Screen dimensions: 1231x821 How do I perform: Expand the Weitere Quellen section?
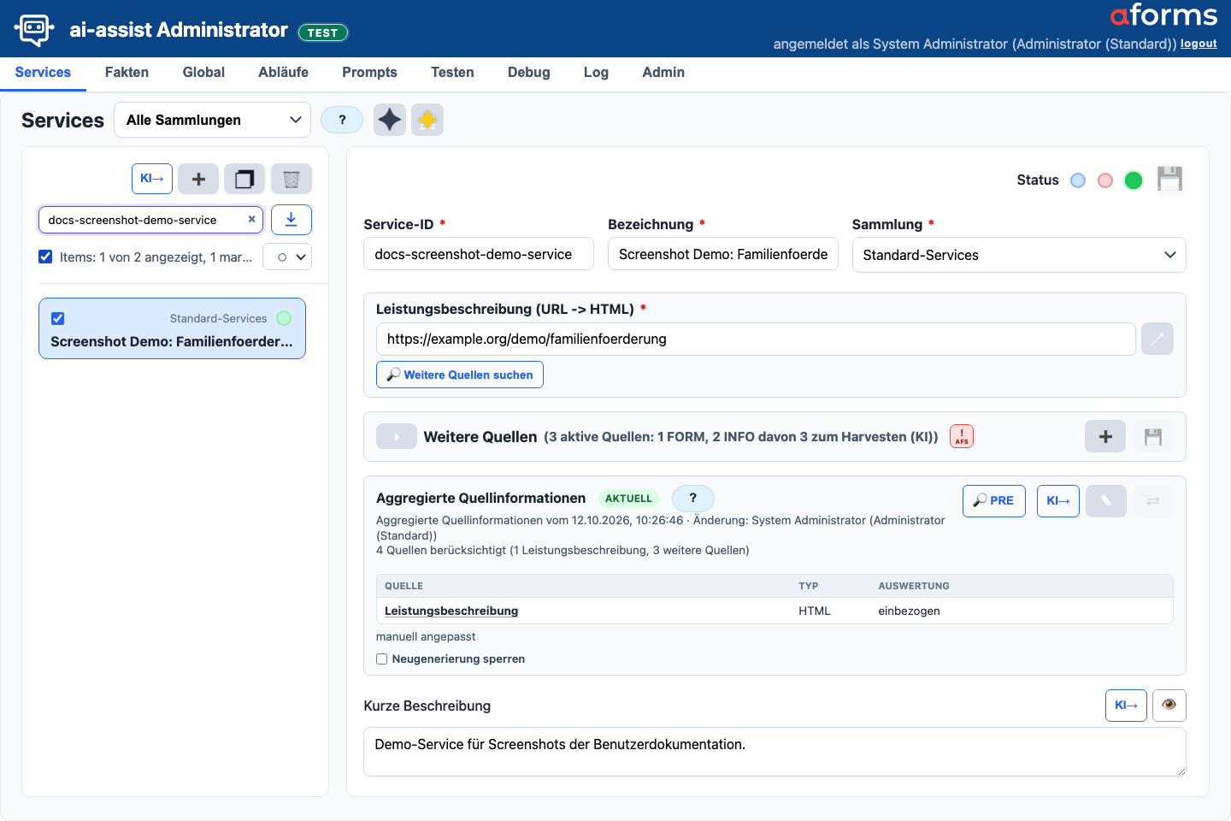point(397,436)
